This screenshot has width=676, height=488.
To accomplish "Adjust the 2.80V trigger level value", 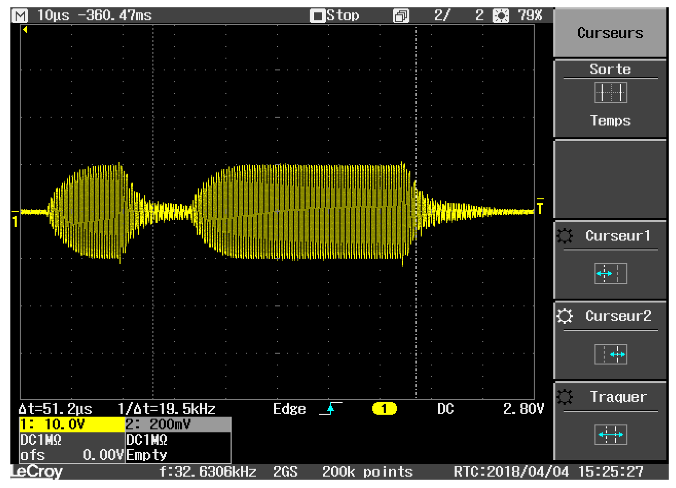I will [523, 409].
